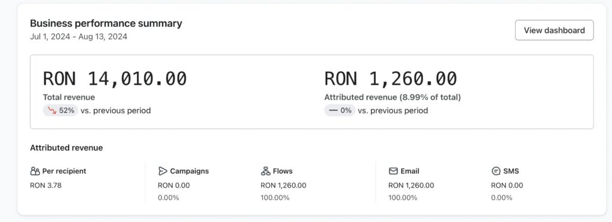This screenshot has height=222, width=612.
Task: Open the Flows label
Action: click(x=283, y=171)
